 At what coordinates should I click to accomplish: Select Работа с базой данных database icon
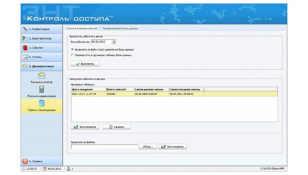point(41,103)
